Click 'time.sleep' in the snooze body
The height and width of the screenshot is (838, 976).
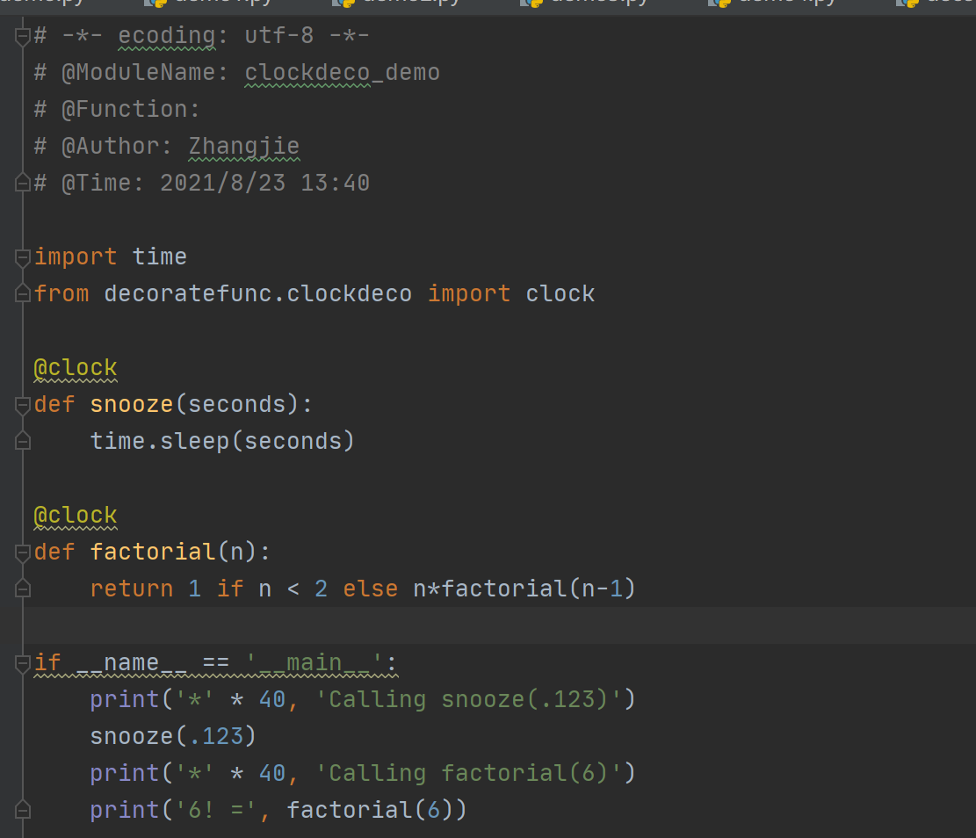tap(159, 442)
